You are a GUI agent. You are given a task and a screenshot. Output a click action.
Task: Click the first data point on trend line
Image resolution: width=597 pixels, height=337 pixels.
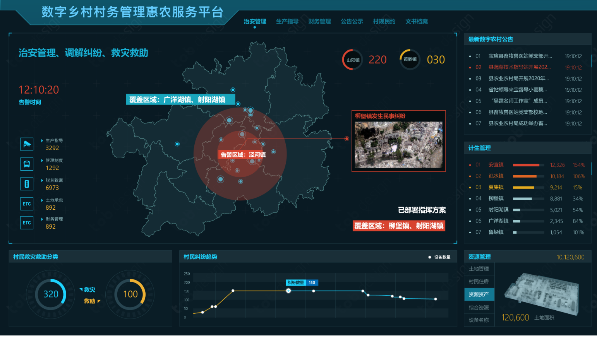click(x=202, y=312)
